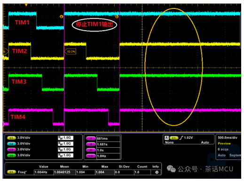Viewport: 244px width, 183px height.
Task: Open the measurement Info icon
Action: (x=157, y=172)
